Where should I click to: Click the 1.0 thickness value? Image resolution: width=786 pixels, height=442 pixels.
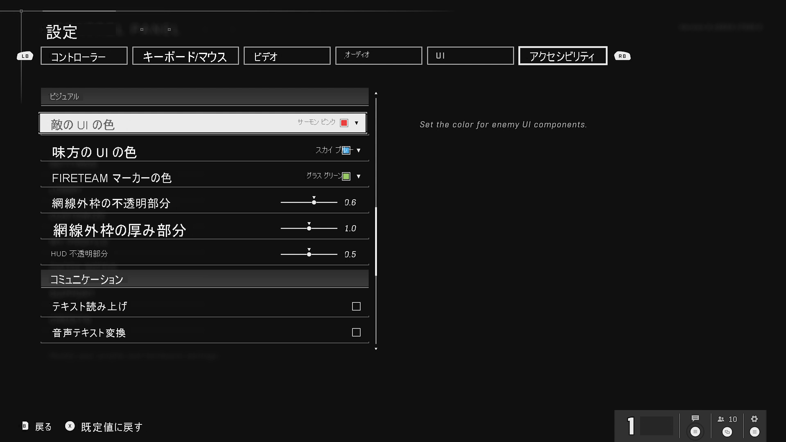[x=350, y=228]
